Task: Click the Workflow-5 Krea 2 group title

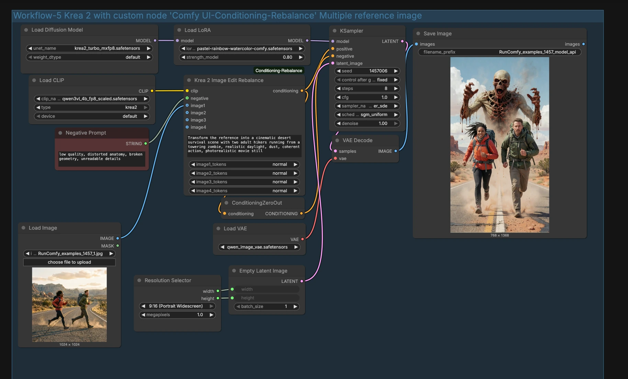Action: 217,16
